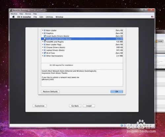Image resolution: width=165 pixels, height=137 pixels.
Task: Expand the OS X Fixes group
Action: click(43, 53)
